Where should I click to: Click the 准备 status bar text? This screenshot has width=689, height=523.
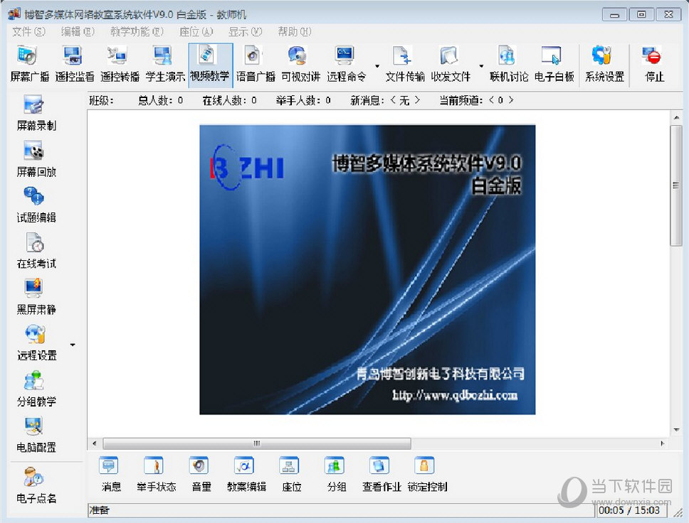pyautogui.click(x=100, y=509)
